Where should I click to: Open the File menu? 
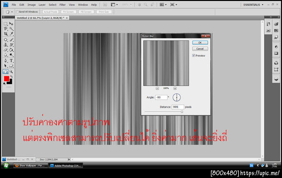[14, 5]
